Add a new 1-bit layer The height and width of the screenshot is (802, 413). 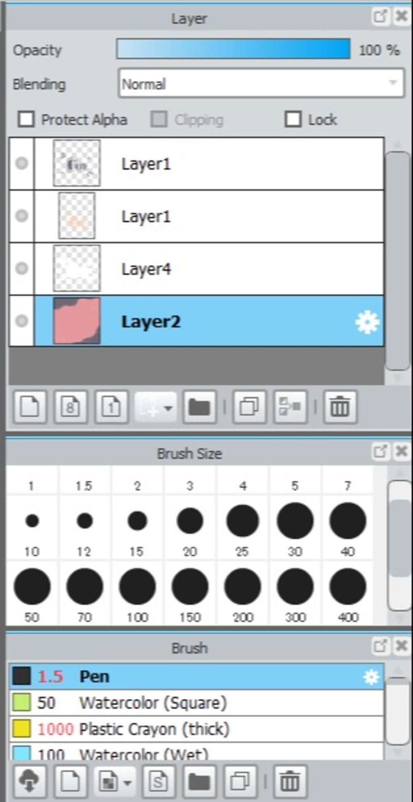point(112,406)
